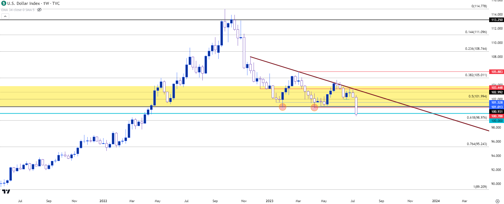The width and height of the screenshot is (504, 204).
Task: Select the 102.992 black price label
Action: (x=496, y=92)
